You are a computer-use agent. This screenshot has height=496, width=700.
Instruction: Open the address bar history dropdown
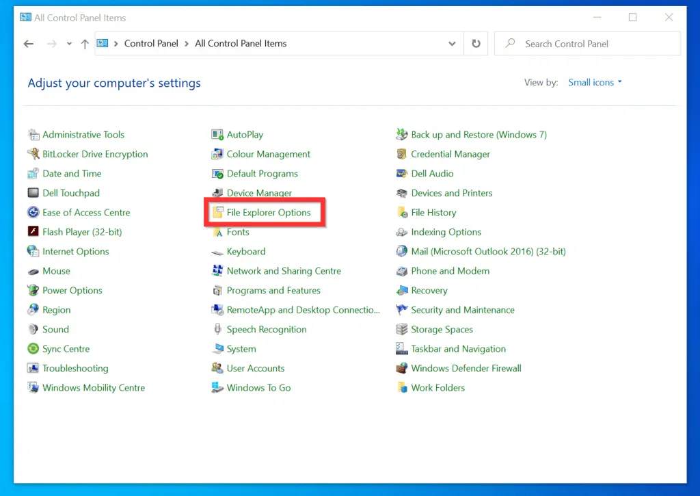(452, 44)
